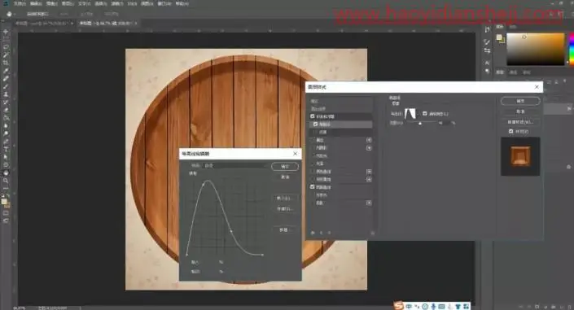This screenshot has height=310, width=574.
Task: Click the plus icon beside the Drop Shadow effect
Action: [x=369, y=203]
